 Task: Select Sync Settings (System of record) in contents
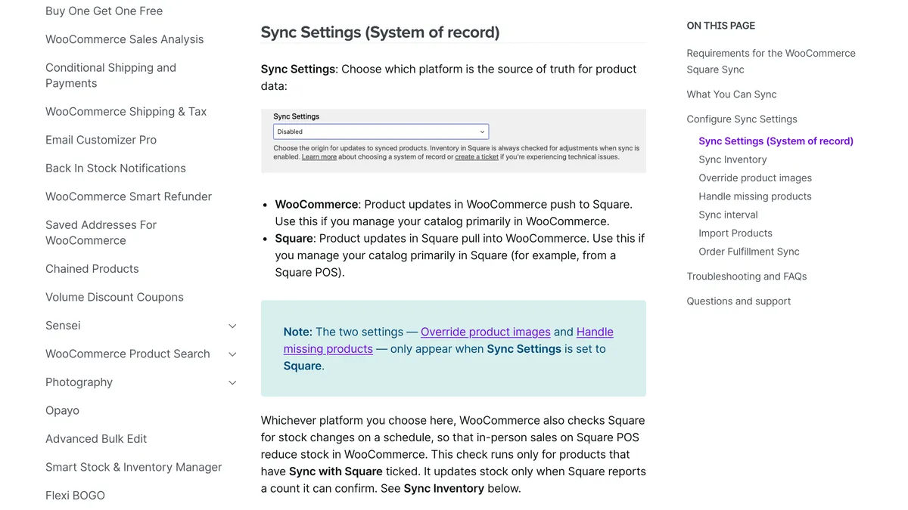pos(776,141)
